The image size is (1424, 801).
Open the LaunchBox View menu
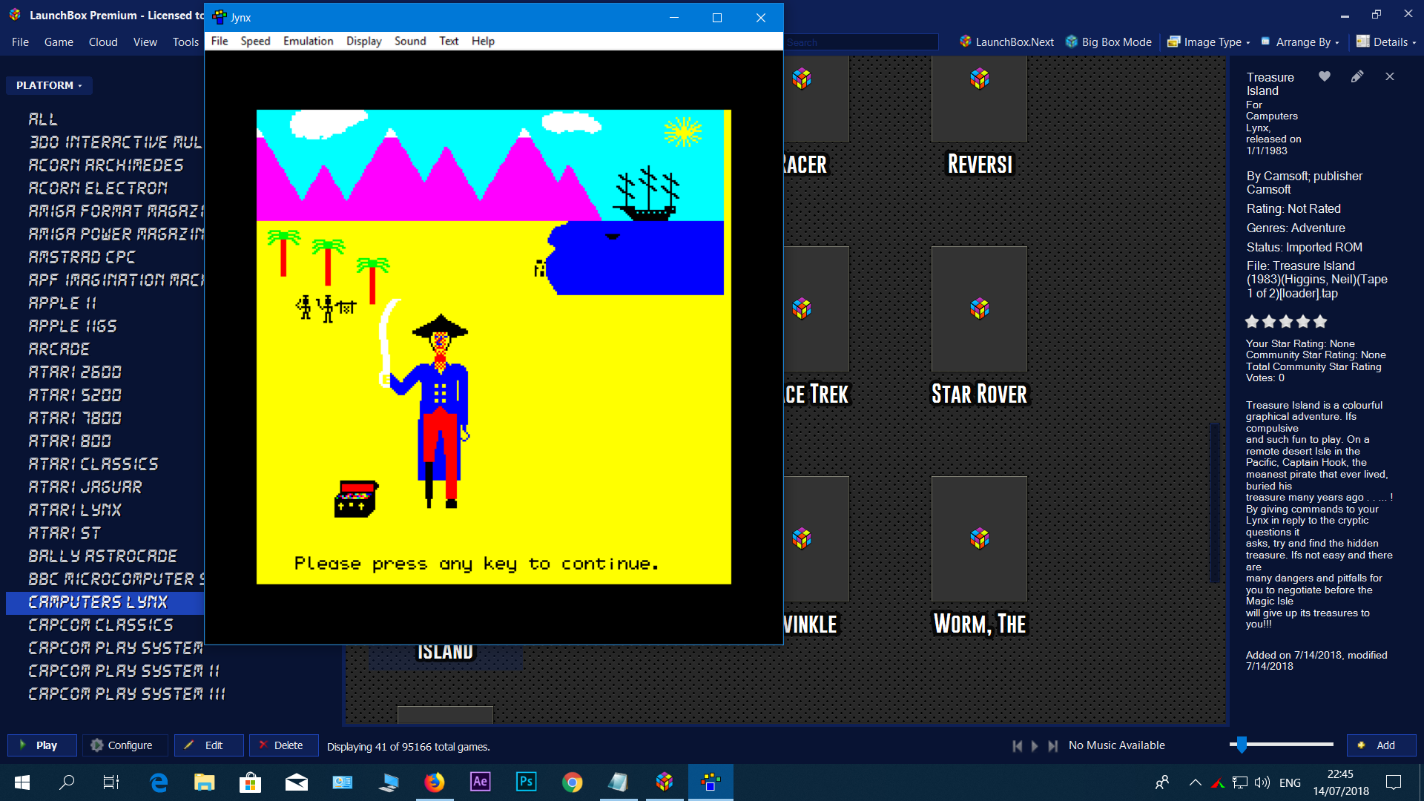(145, 42)
